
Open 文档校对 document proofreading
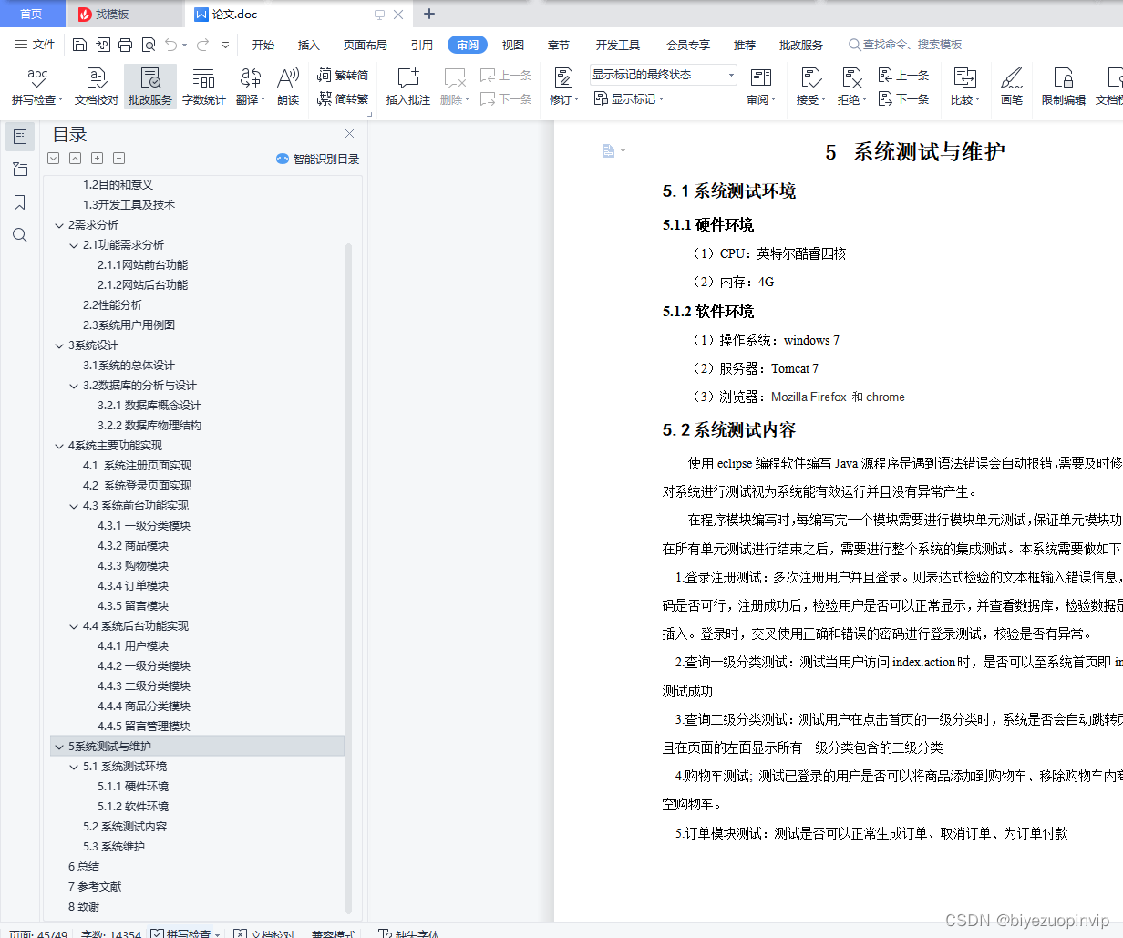pos(97,87)
